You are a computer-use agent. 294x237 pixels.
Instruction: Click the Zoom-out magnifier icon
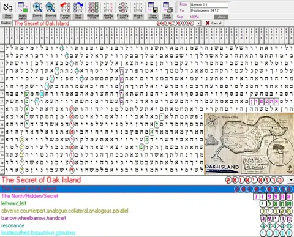(x=50, y=8)
